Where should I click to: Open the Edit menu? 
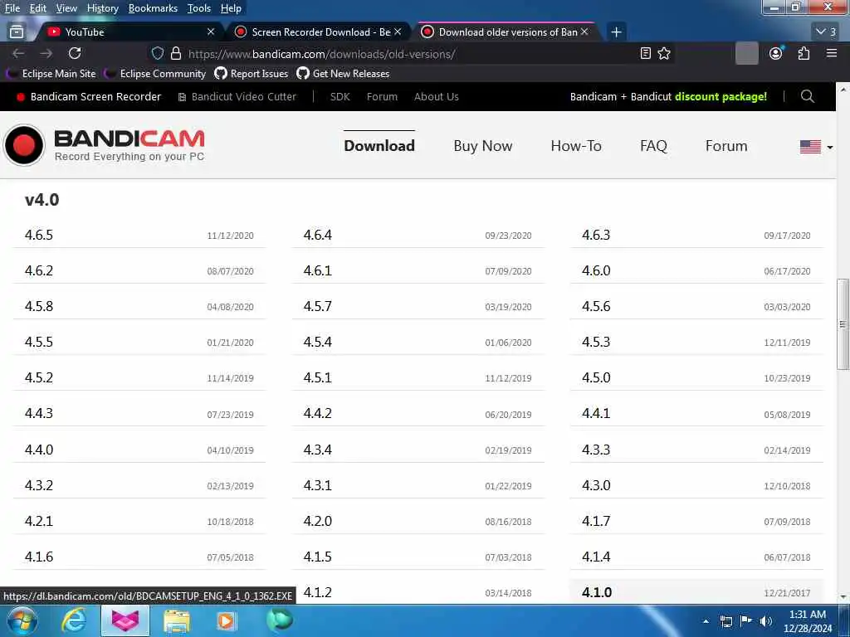pyautogui.click(x=38, y=8)
